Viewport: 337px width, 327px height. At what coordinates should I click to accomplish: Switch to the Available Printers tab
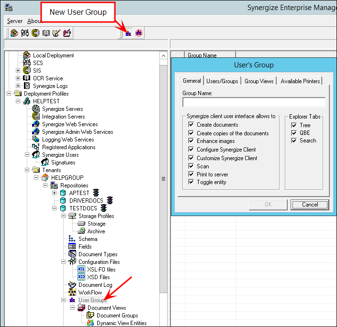tap(301, 81)
